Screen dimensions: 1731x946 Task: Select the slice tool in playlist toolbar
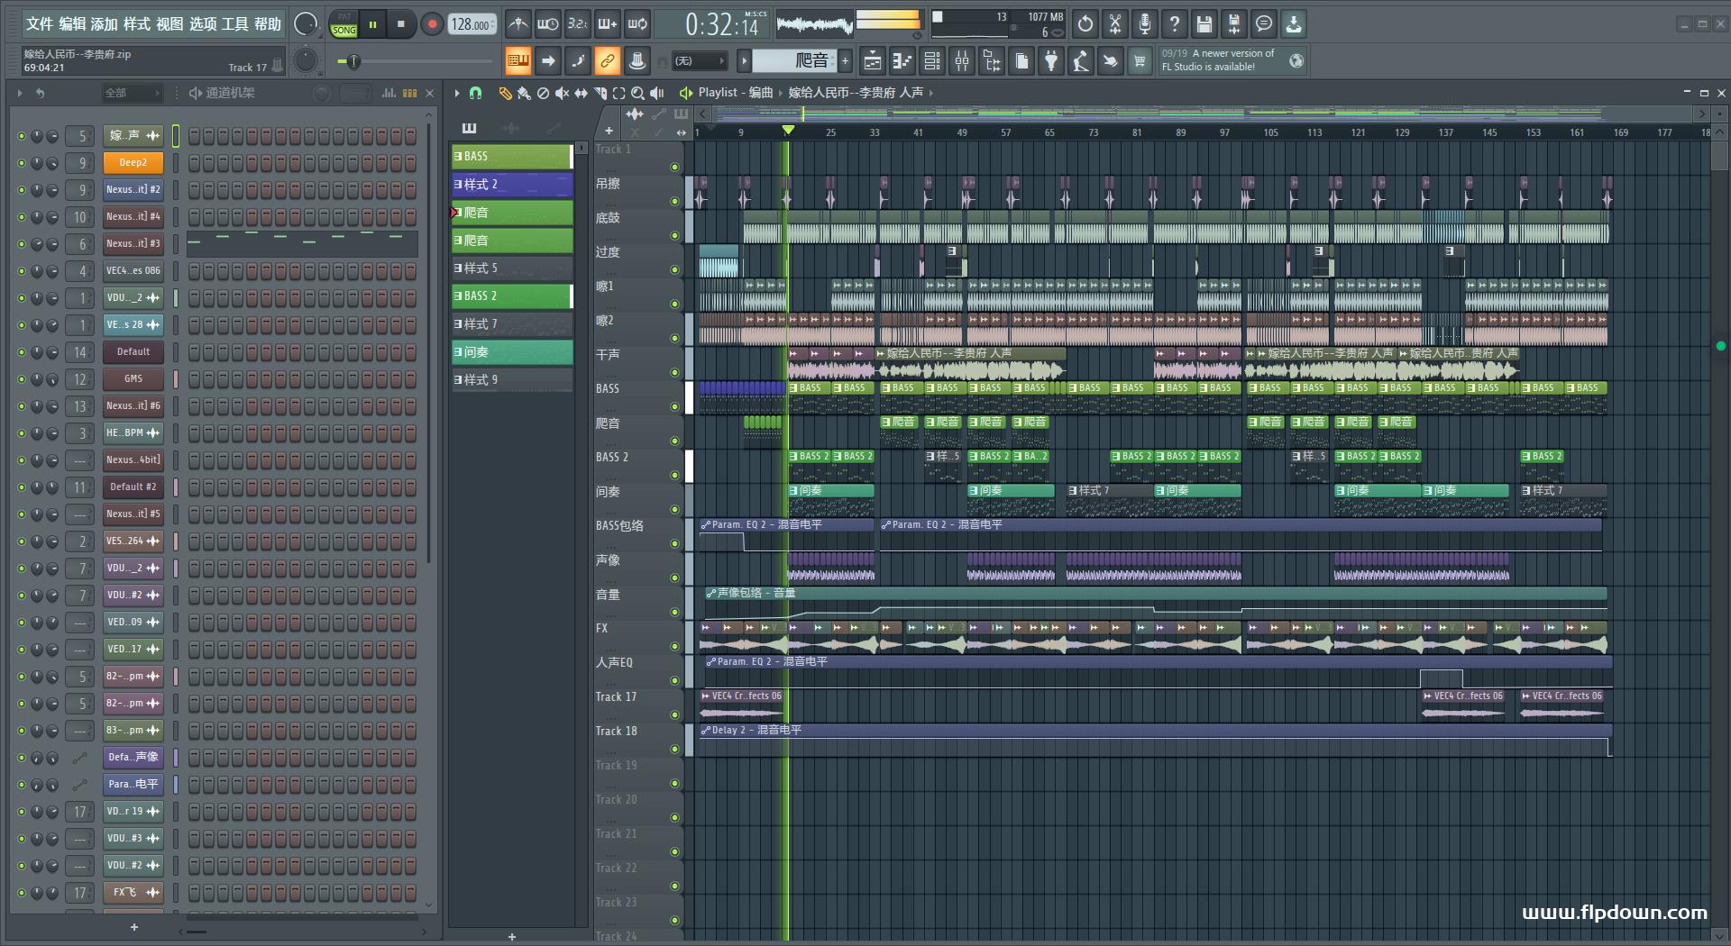tap(600, 93)
